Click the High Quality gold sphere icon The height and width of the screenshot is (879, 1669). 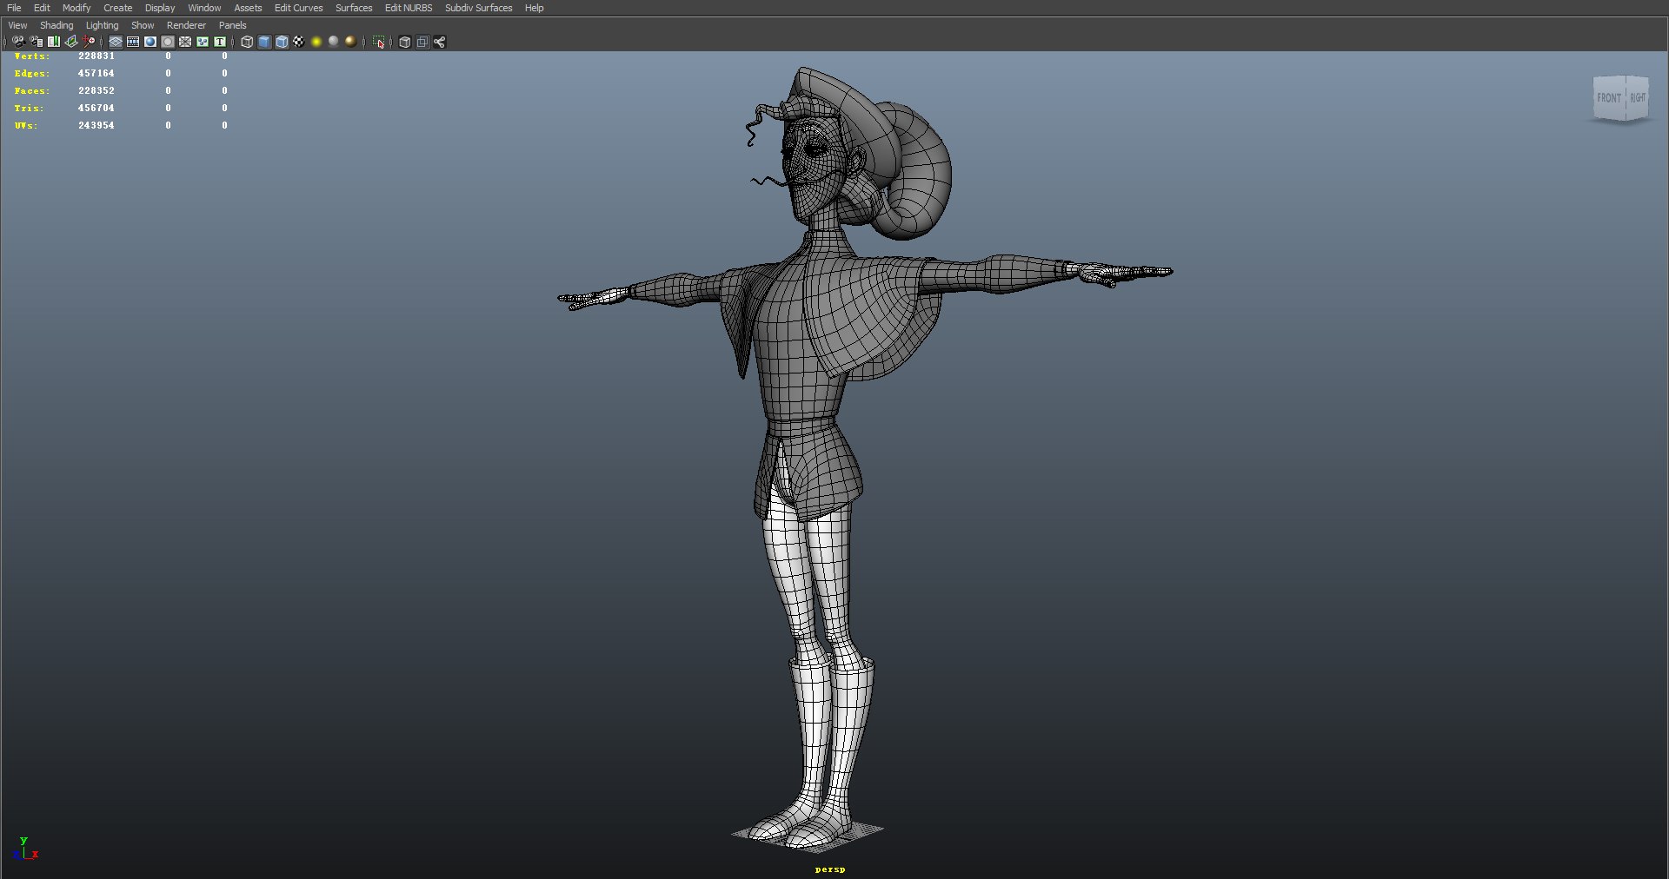(x=350, y=42)
